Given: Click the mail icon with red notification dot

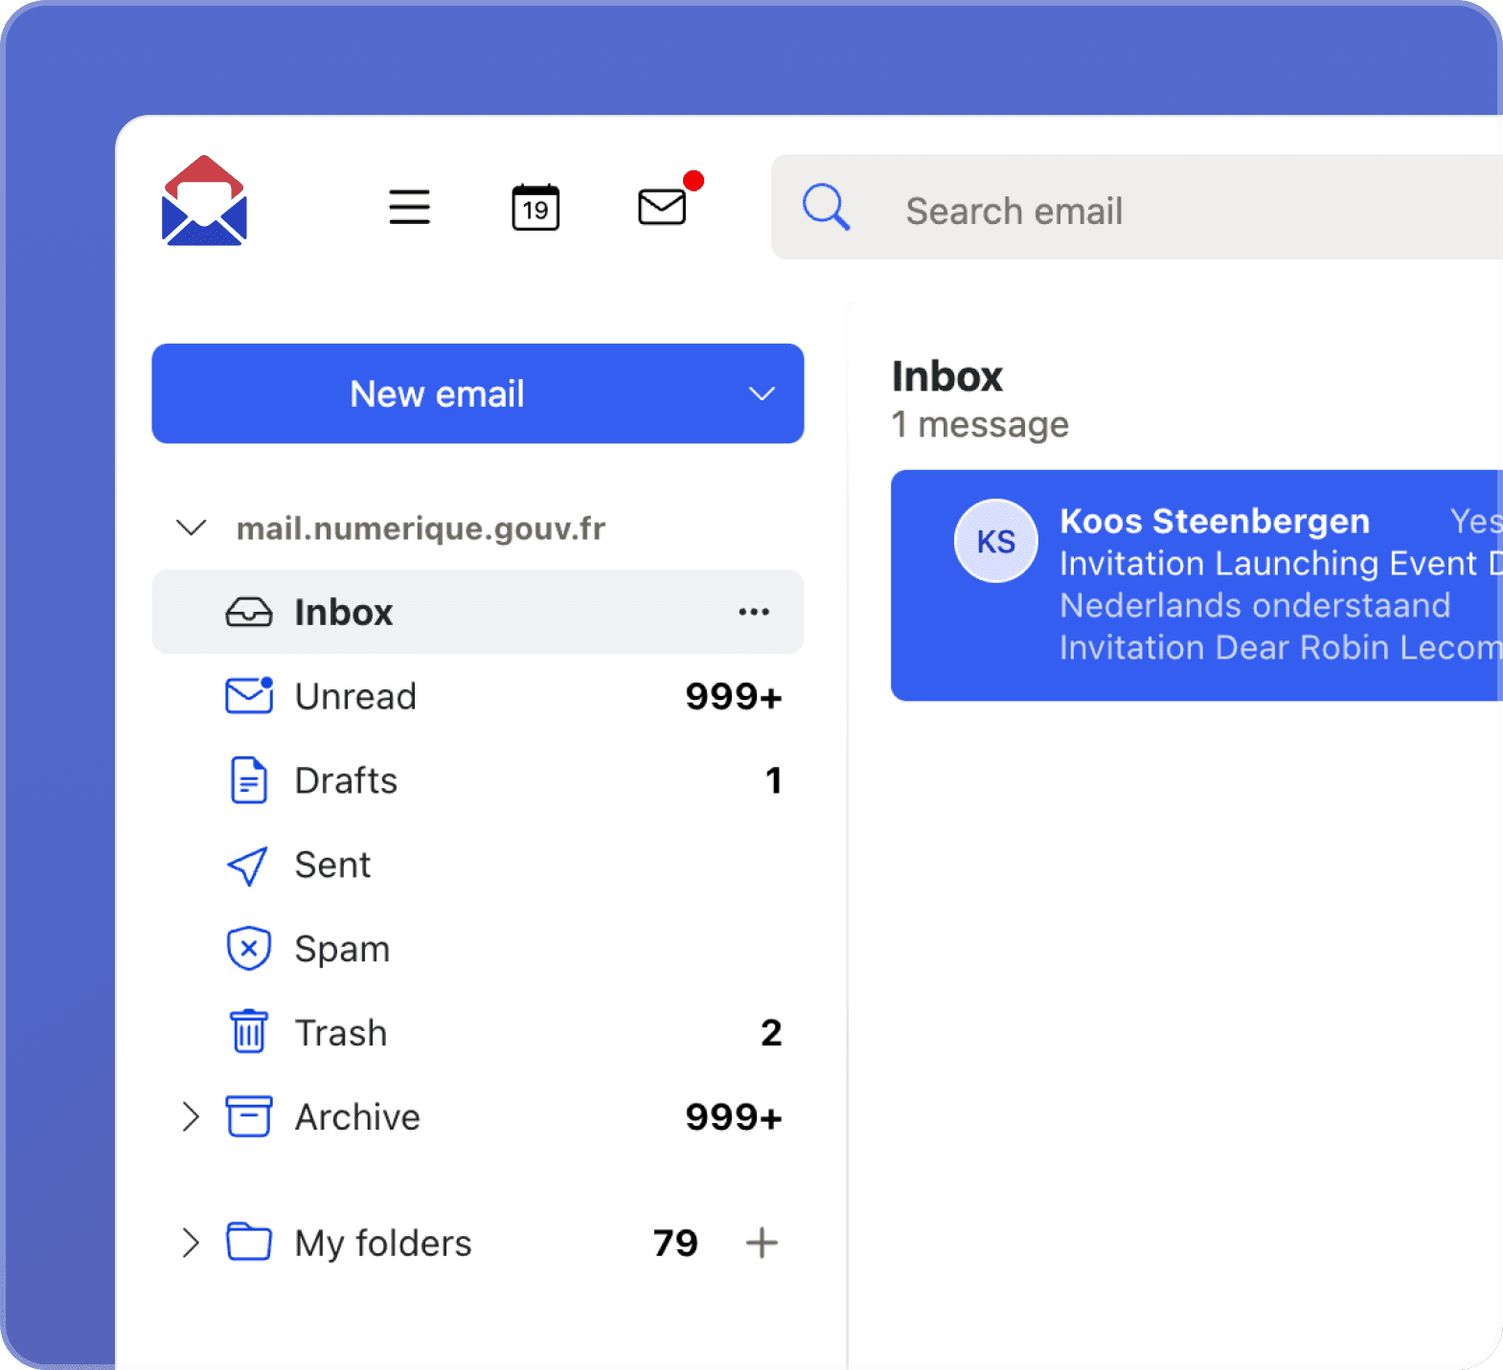Looking at the screenshot, I should (663, 206).
